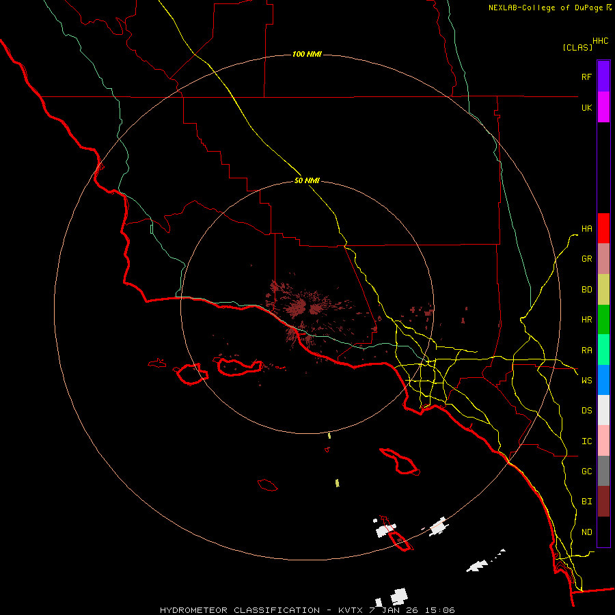Click the blue WS legend swatch
615x615 pixels.
603,380
